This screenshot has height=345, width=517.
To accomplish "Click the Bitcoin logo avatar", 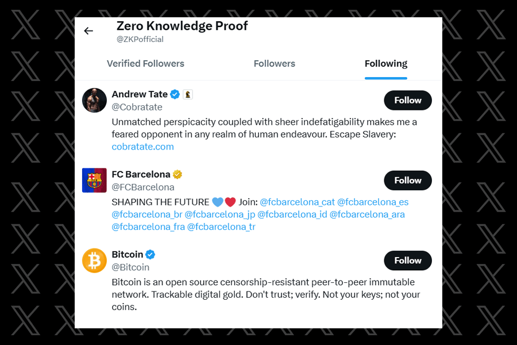I will (x=94, y=260).
